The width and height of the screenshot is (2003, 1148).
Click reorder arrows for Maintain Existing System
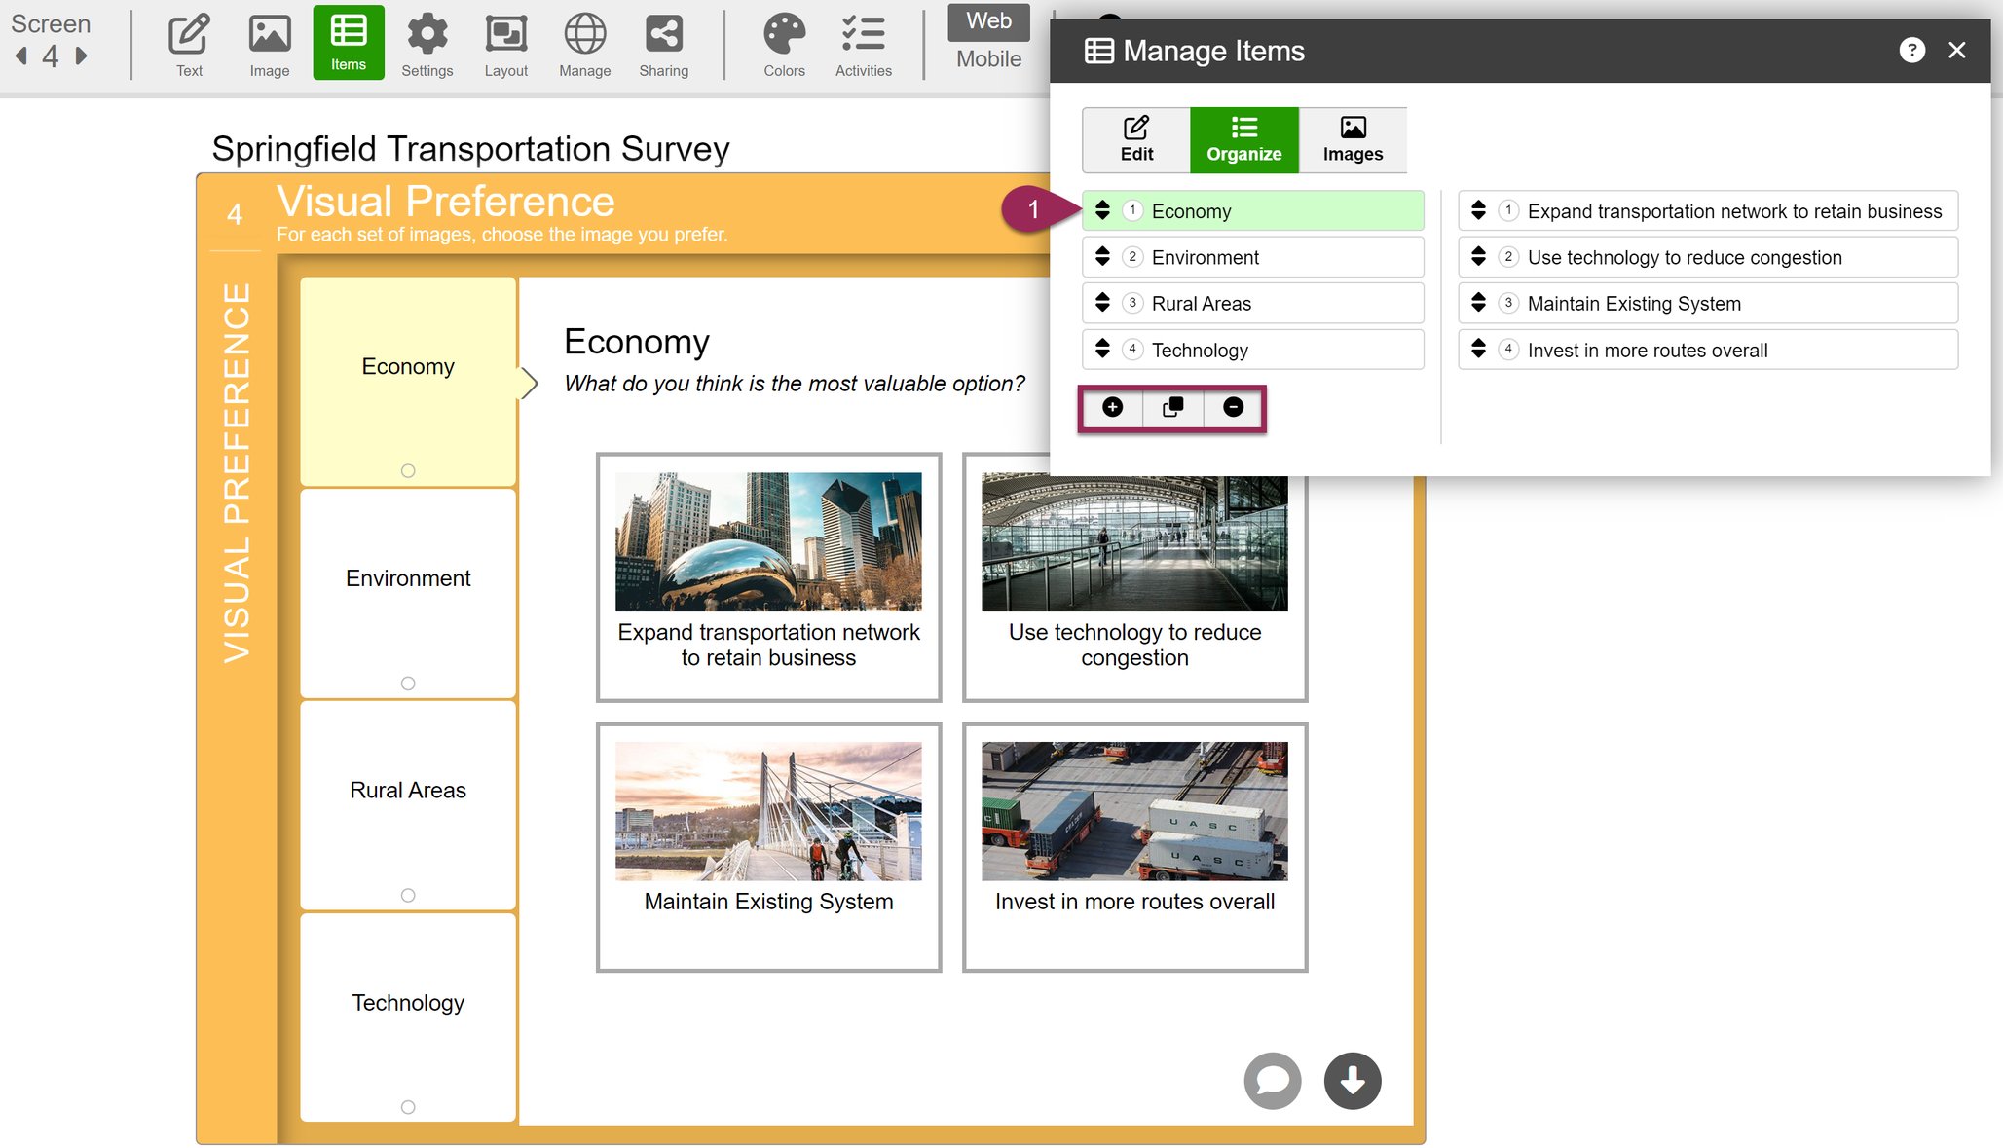[x=1478, y=303]
